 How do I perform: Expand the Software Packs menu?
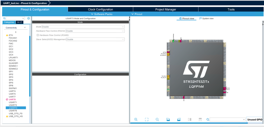(102, 14)
